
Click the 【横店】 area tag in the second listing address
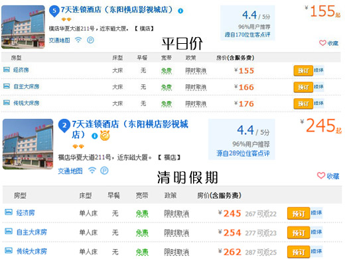(x=170, y=157)
